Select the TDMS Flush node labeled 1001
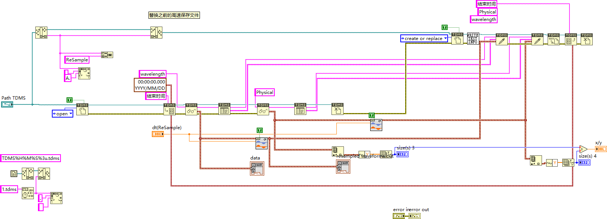This screenshot has width=607, height=219. point(554,39)
